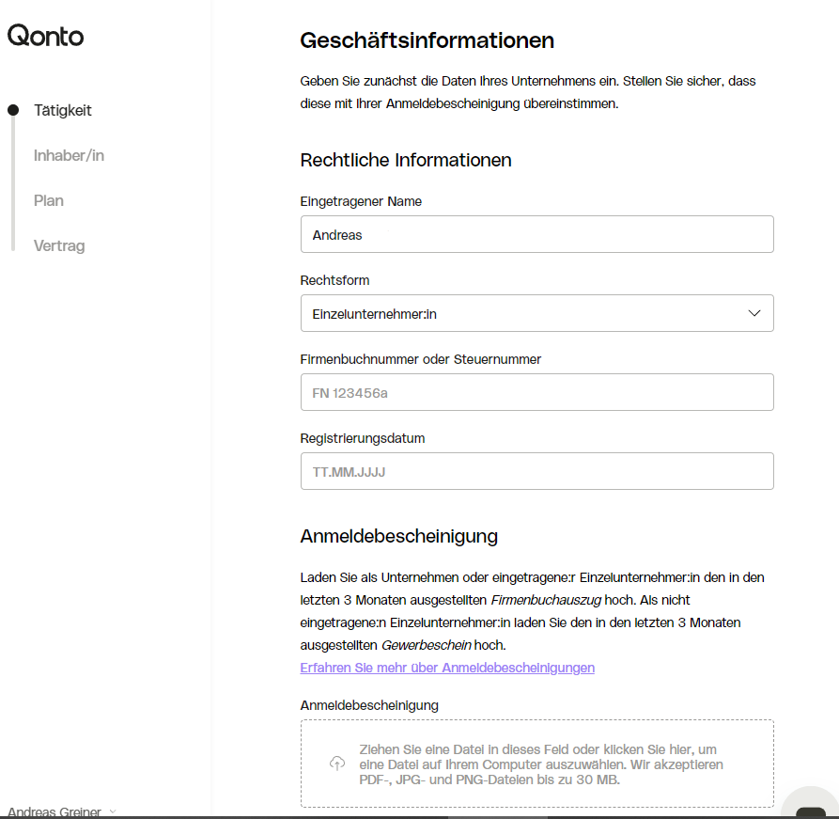Click the Rechtsform field label
This screenshot has width=839, height=819.
click(334, 280)
